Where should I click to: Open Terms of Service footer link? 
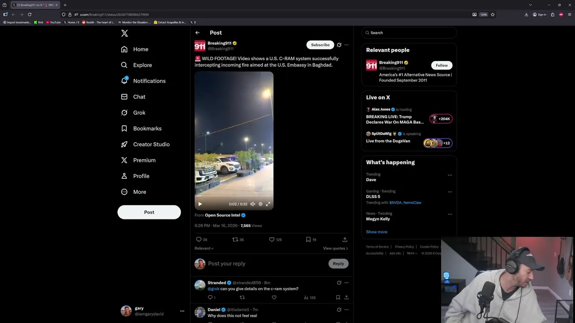coord(377,247)
